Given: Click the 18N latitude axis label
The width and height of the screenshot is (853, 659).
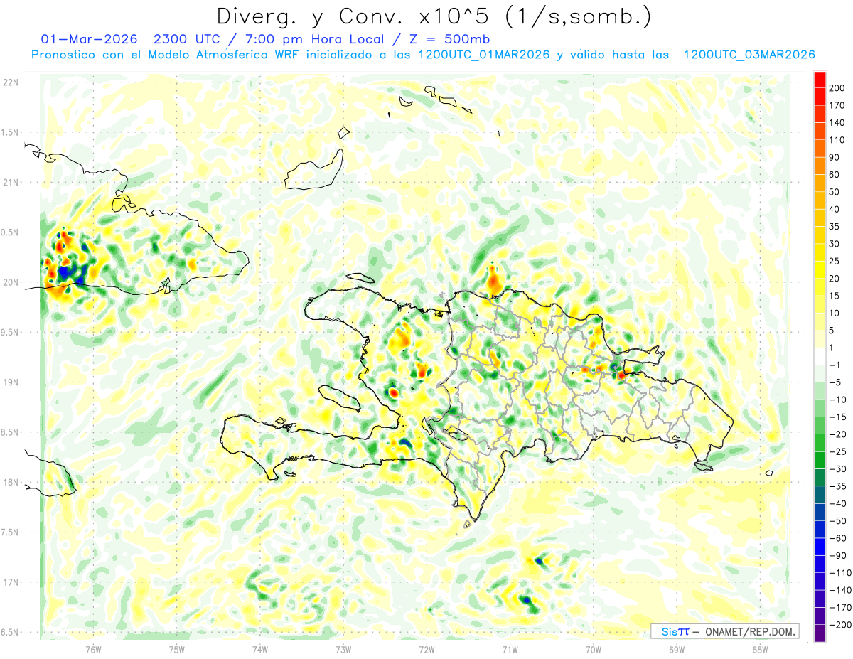Looking at the screenshot, I should tap(11, 482).
